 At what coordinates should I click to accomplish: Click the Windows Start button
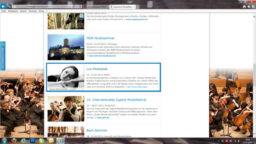[x=4, y=140]
